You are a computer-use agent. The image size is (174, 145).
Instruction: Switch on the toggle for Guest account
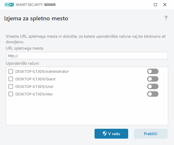153,79
